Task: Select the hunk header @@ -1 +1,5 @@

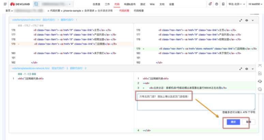Action: point(27,74)
